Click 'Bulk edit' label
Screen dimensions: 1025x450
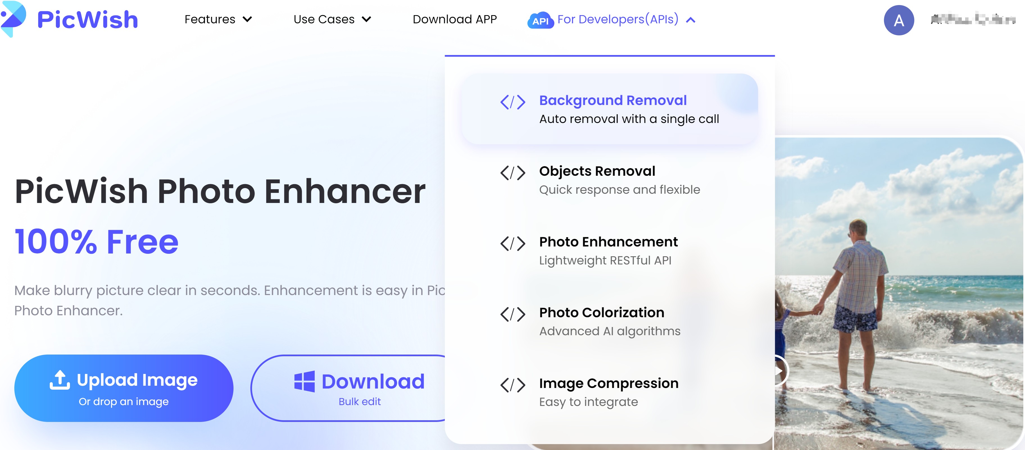pos(360,401)
